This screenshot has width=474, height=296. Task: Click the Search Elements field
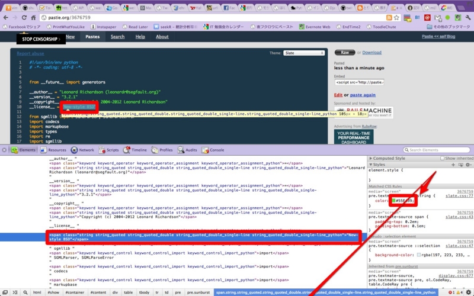click(x=437, y=150)
